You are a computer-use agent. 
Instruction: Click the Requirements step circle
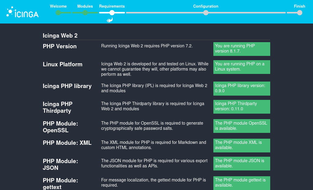coord(112,13)
